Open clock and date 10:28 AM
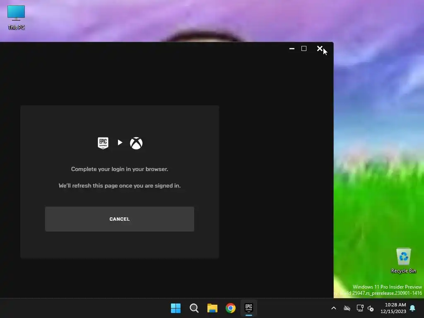 [393, 308]
